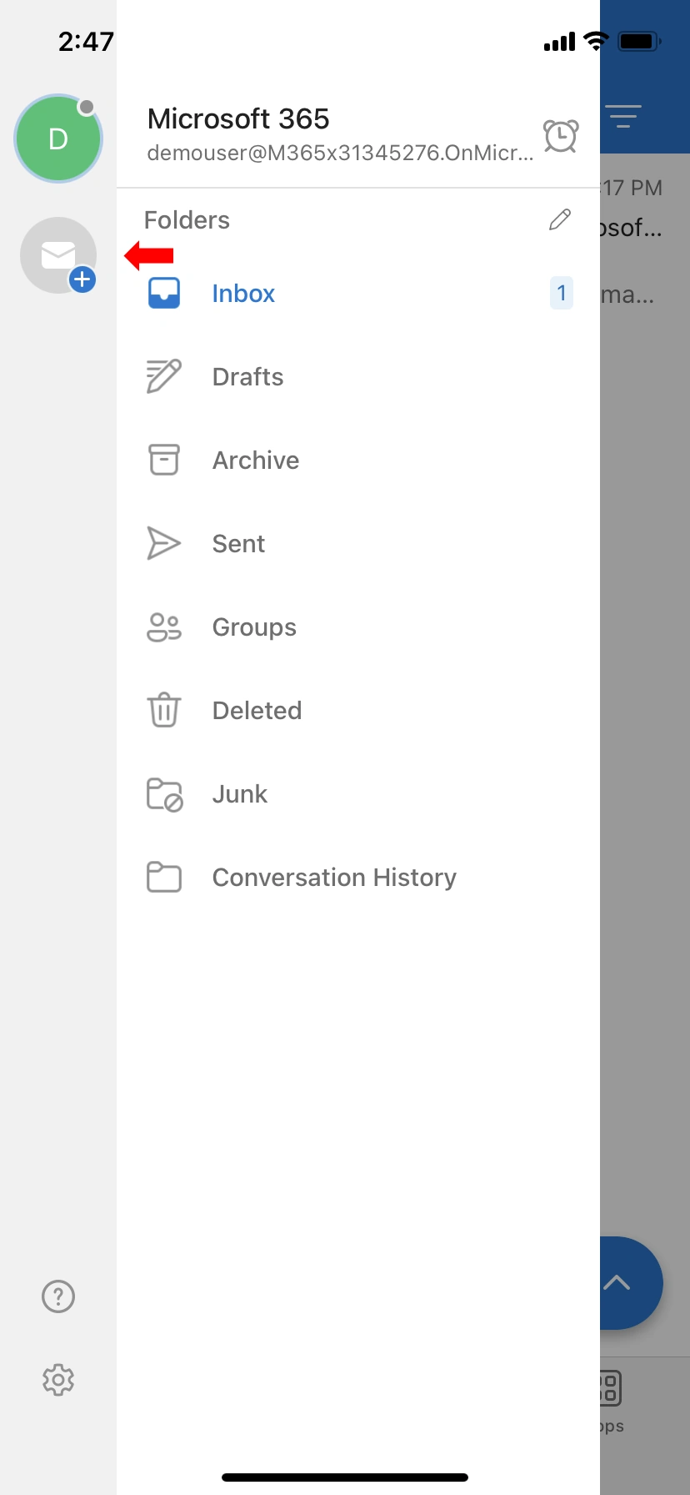Tap the demouser email address text
Image resolution: width=690 pixels, height=1495 pixels.
(x=340, y=153)
